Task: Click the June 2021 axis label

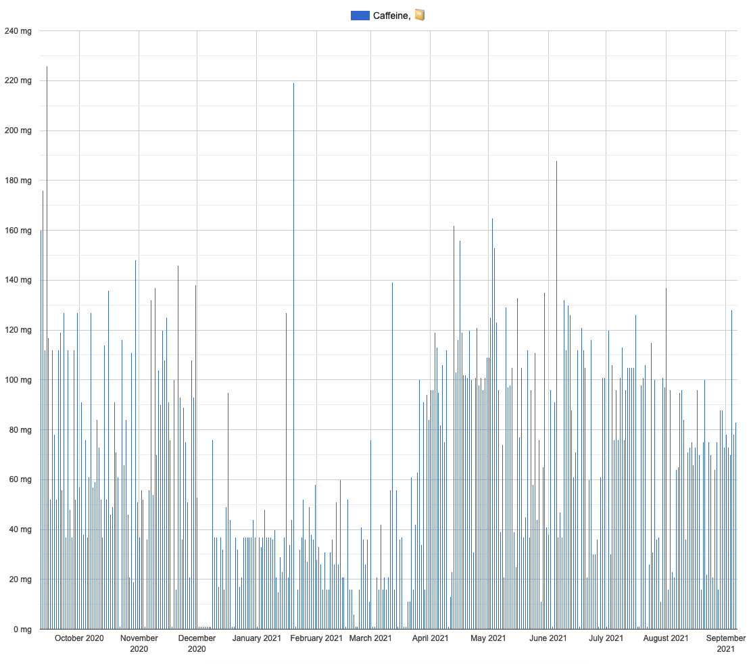Action: [x=548, y=638]
